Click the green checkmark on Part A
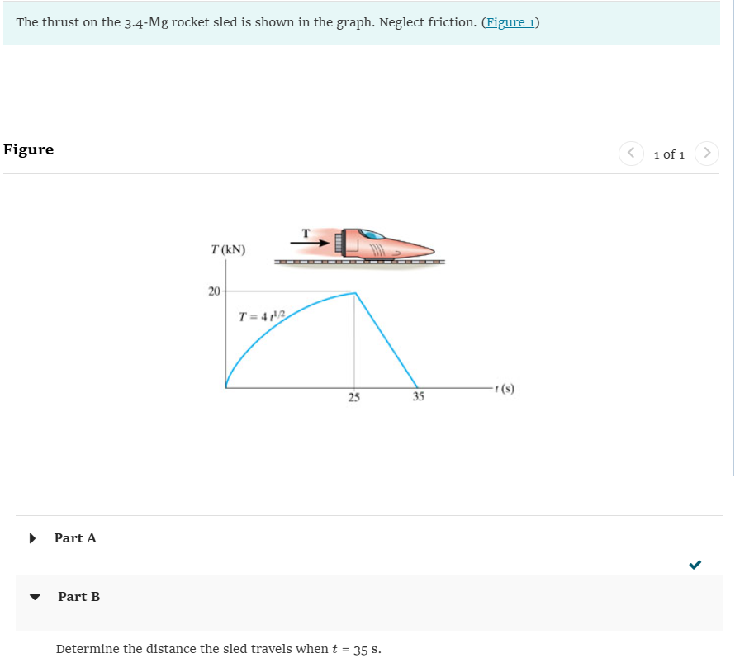 tap(695, 565)
